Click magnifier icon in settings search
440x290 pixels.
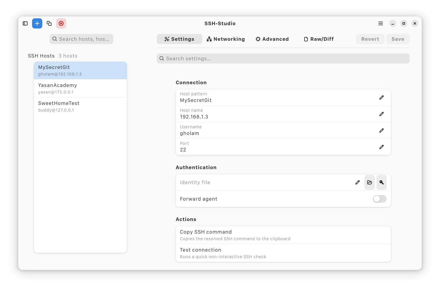(x=162, y=58)
